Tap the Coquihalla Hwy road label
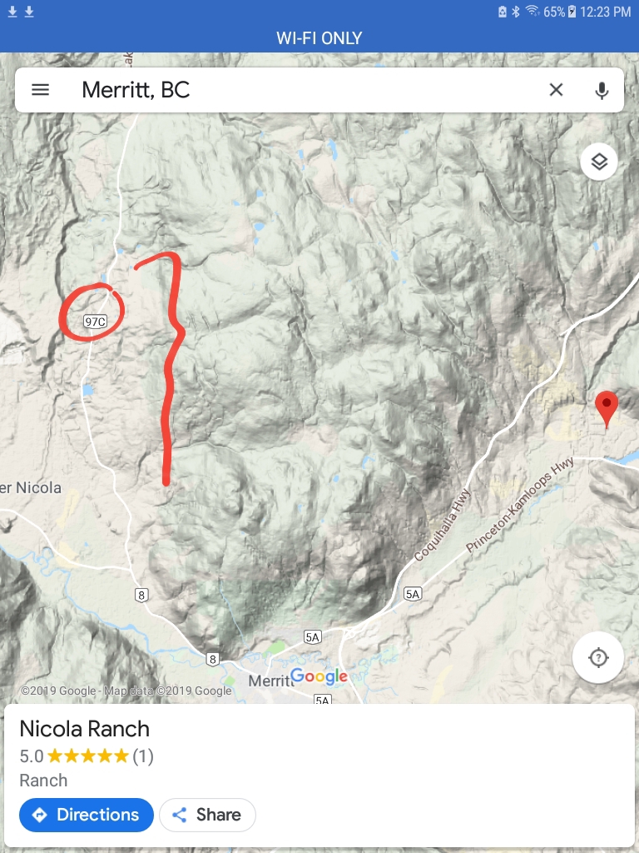 (x=443, y=525)
